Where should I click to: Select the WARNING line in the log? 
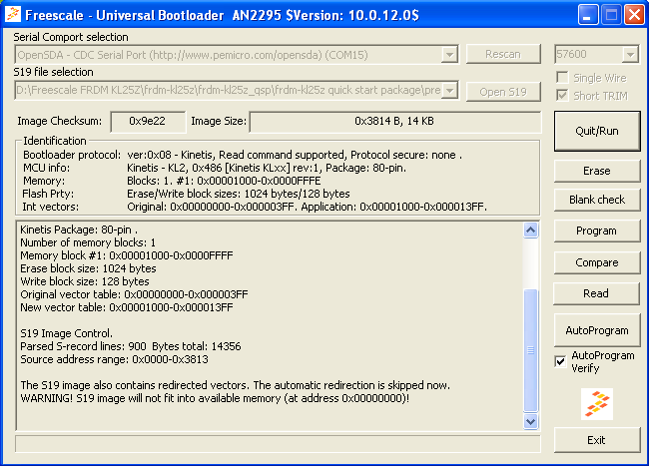tap(215, 398)
